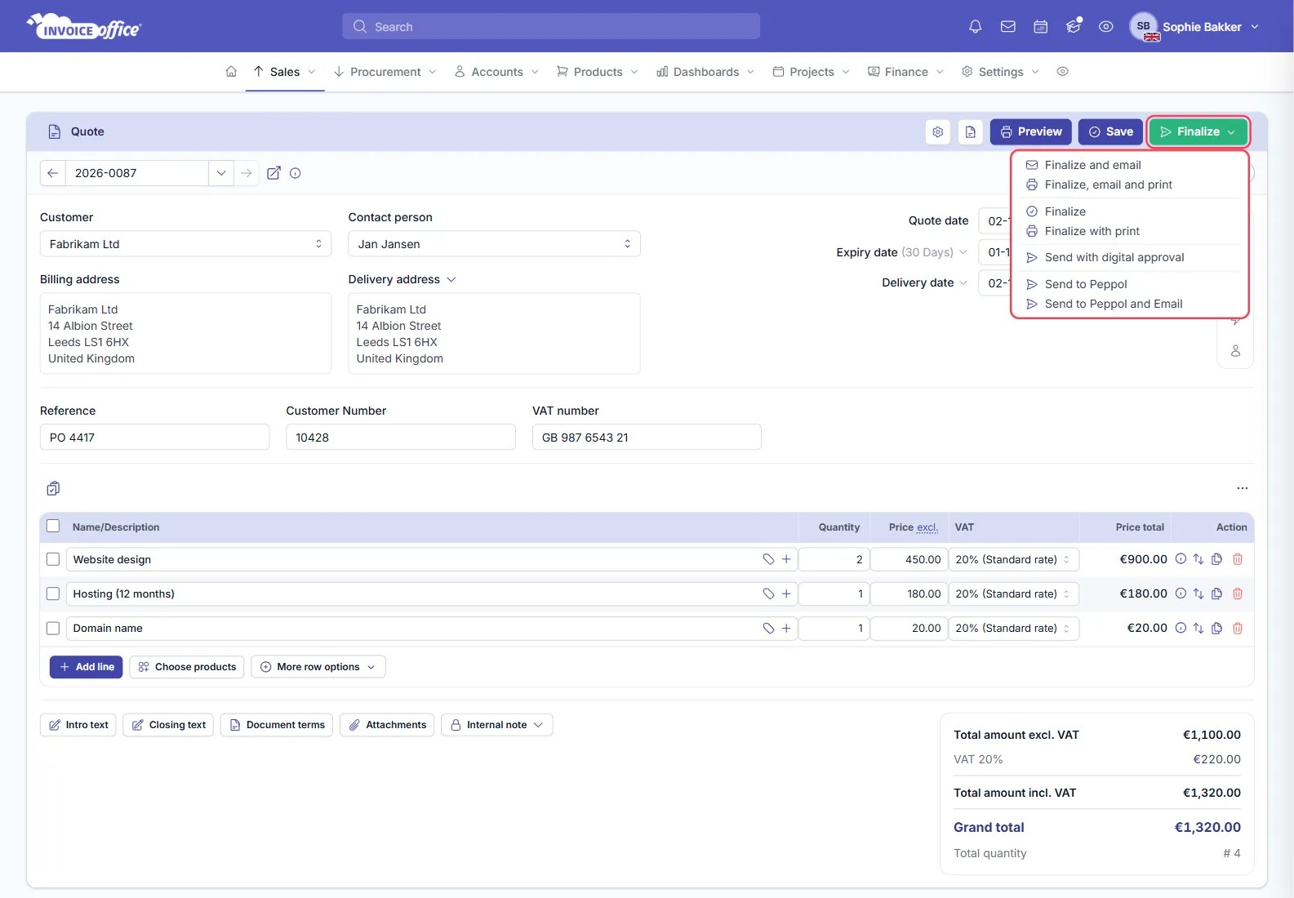Check the Website design row checkbox
The image size is (1294, 898).
pos(53,559)
